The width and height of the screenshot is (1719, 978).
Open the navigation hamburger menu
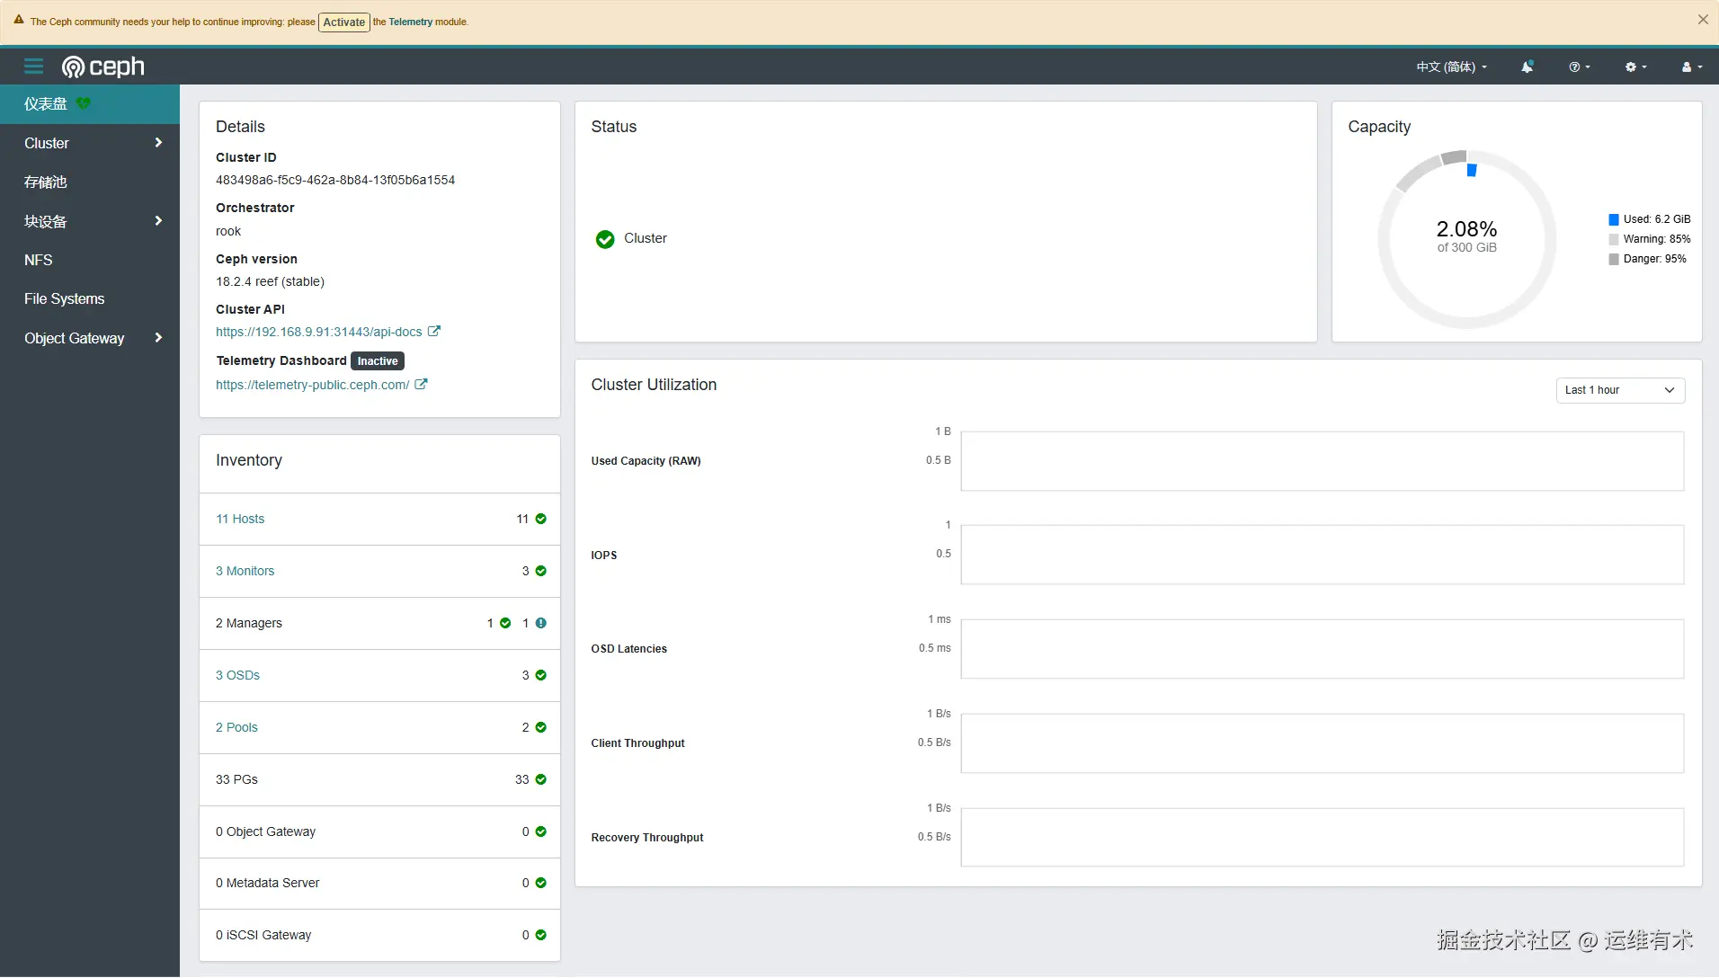pos(33,66)
